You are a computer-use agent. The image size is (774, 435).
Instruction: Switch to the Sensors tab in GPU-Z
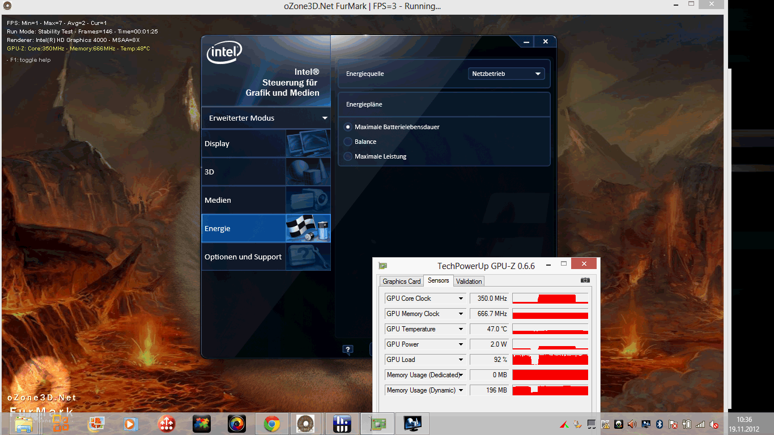(x=439, y=280)
